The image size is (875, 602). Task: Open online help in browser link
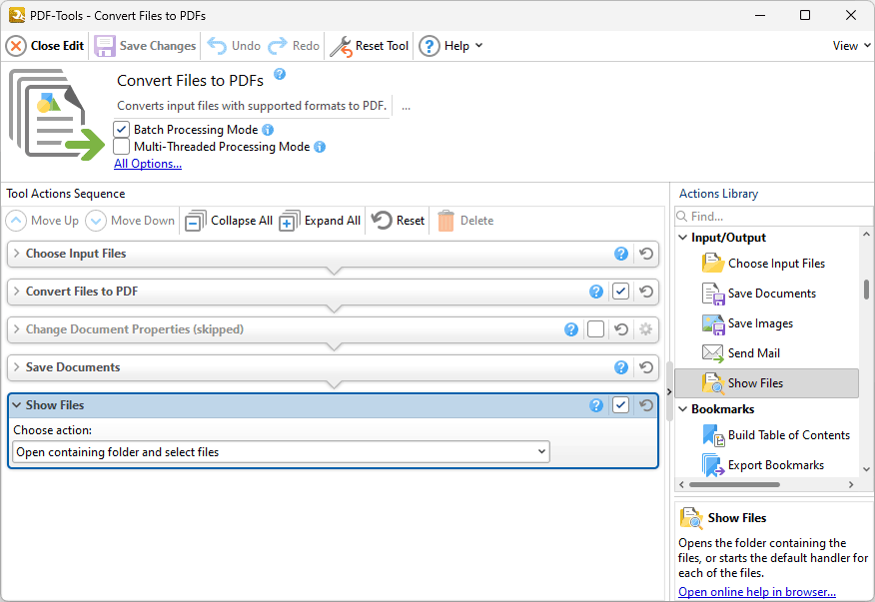point(756,591)
